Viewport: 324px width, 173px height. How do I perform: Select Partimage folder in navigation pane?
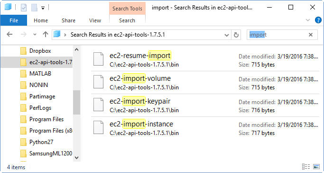(x=42, y=96)
